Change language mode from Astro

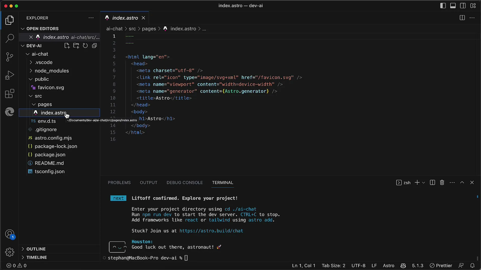tap(388, 265)
